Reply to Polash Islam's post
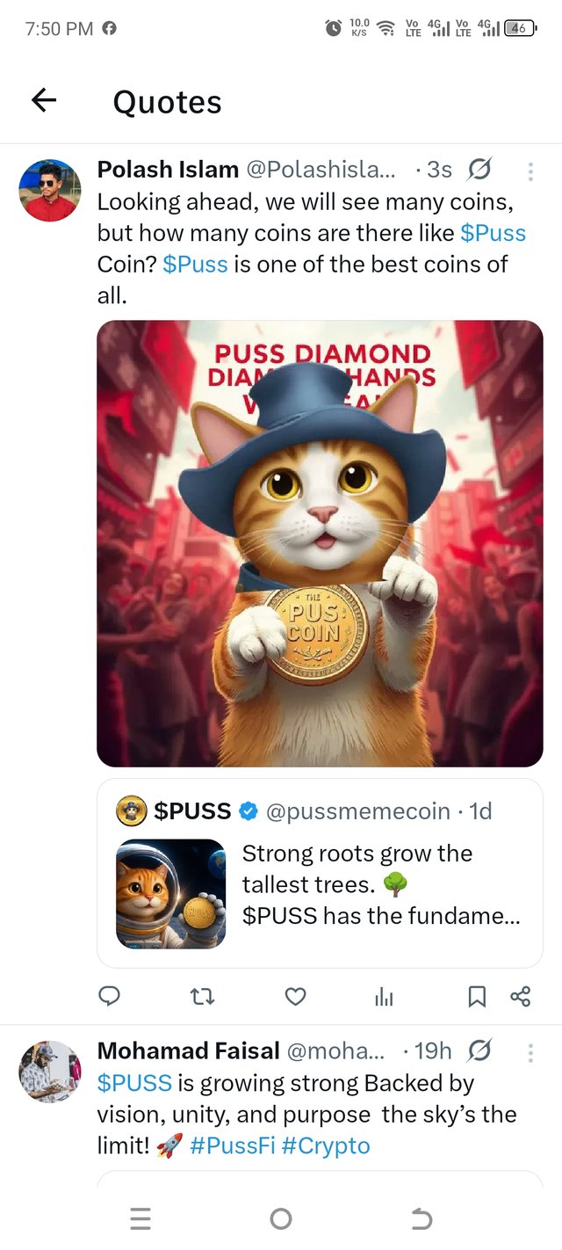The image size is (562, 1250). [x=109, y=995]
